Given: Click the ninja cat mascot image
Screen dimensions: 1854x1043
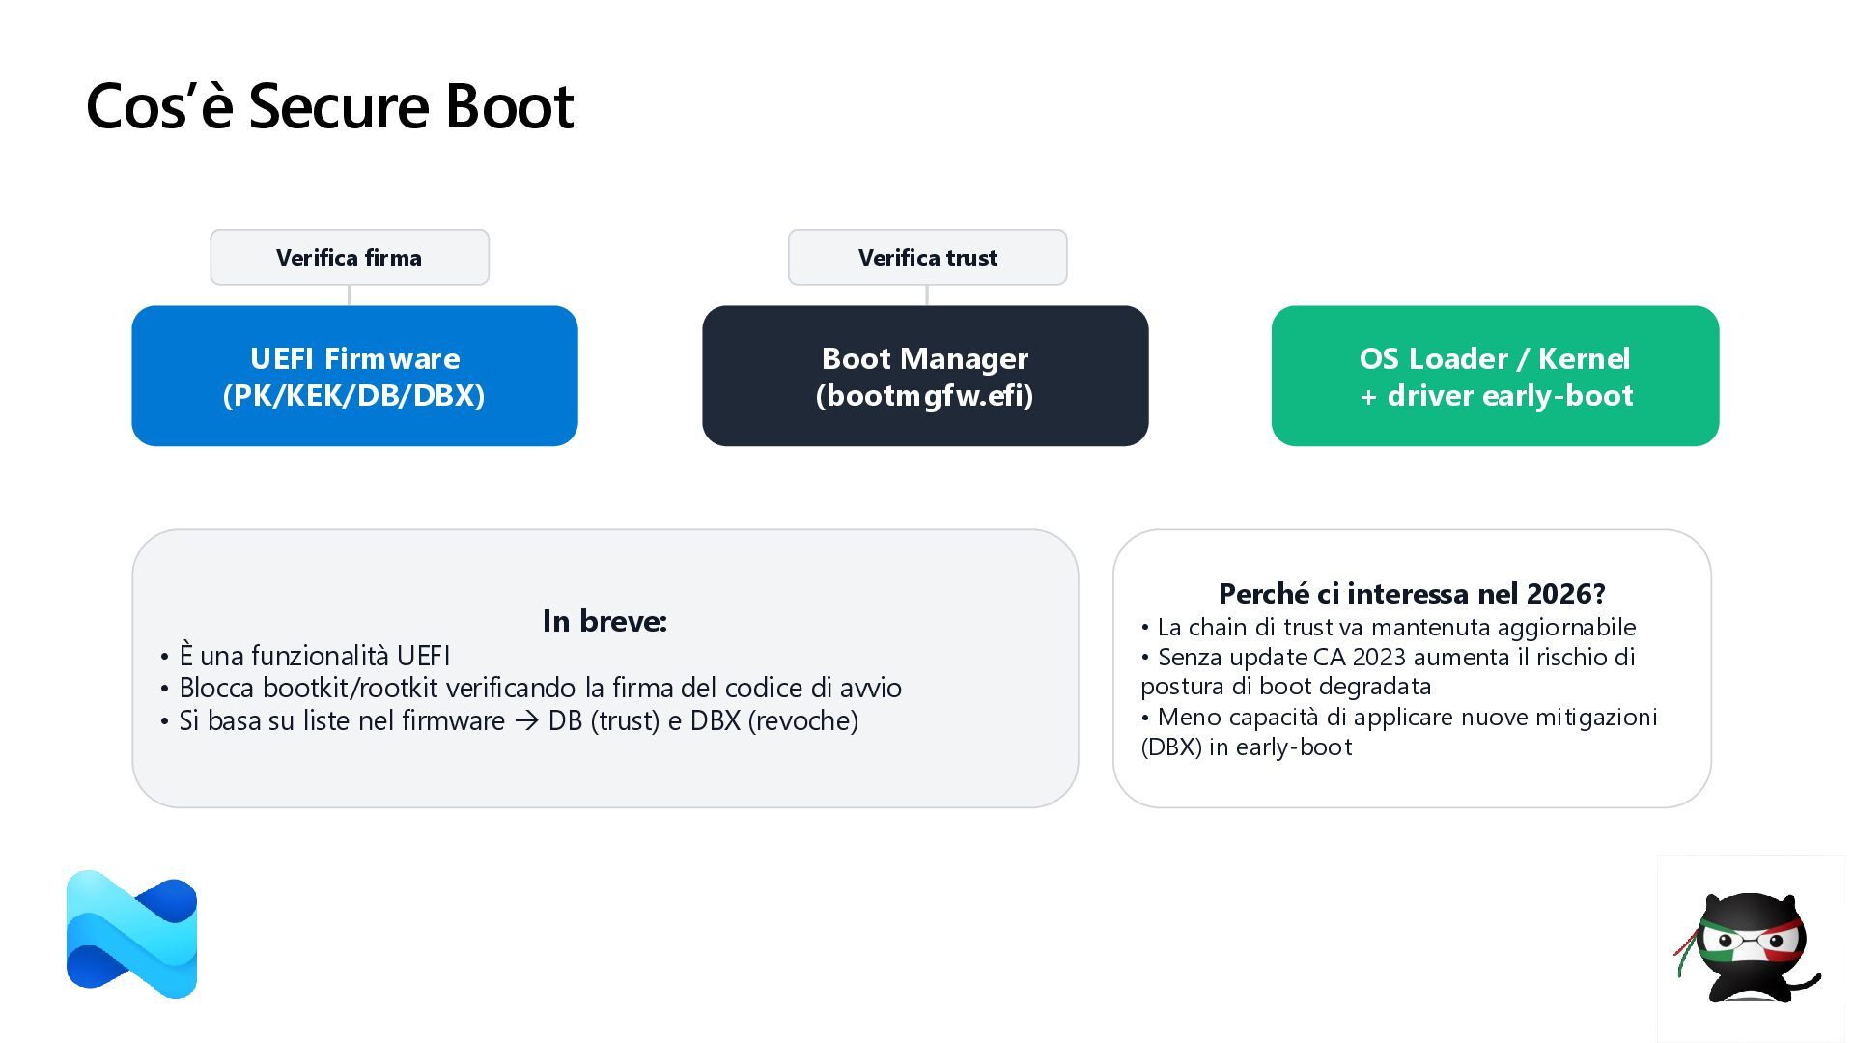Looking at the screenshot, I should [1746, 947].
